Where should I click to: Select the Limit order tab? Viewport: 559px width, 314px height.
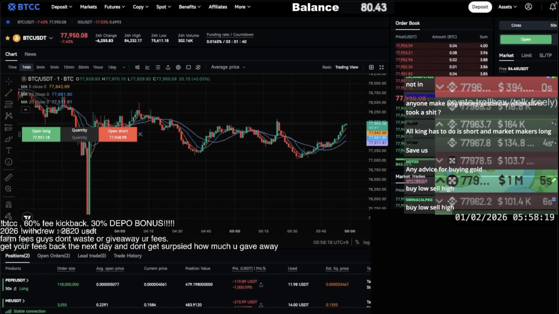click(526, 55)
